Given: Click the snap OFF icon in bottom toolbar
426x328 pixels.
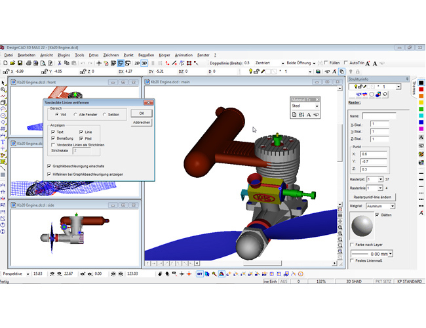Looking at the screenshot, I should tap(200, 274).
